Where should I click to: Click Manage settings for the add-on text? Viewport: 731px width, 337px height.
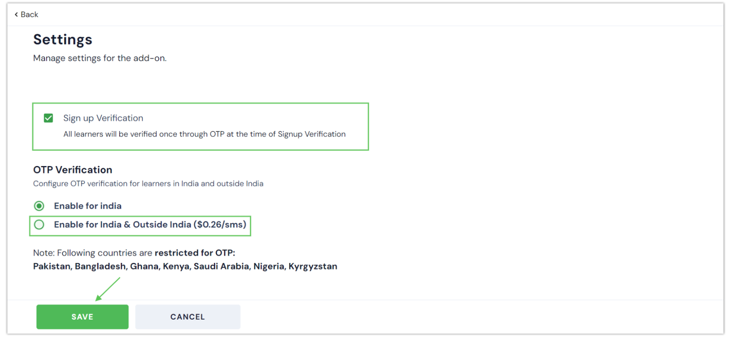pos(100,58)
